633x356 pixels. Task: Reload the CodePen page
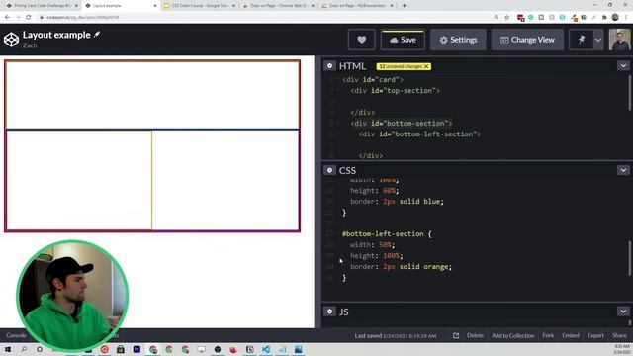click(x=29, y=18)
